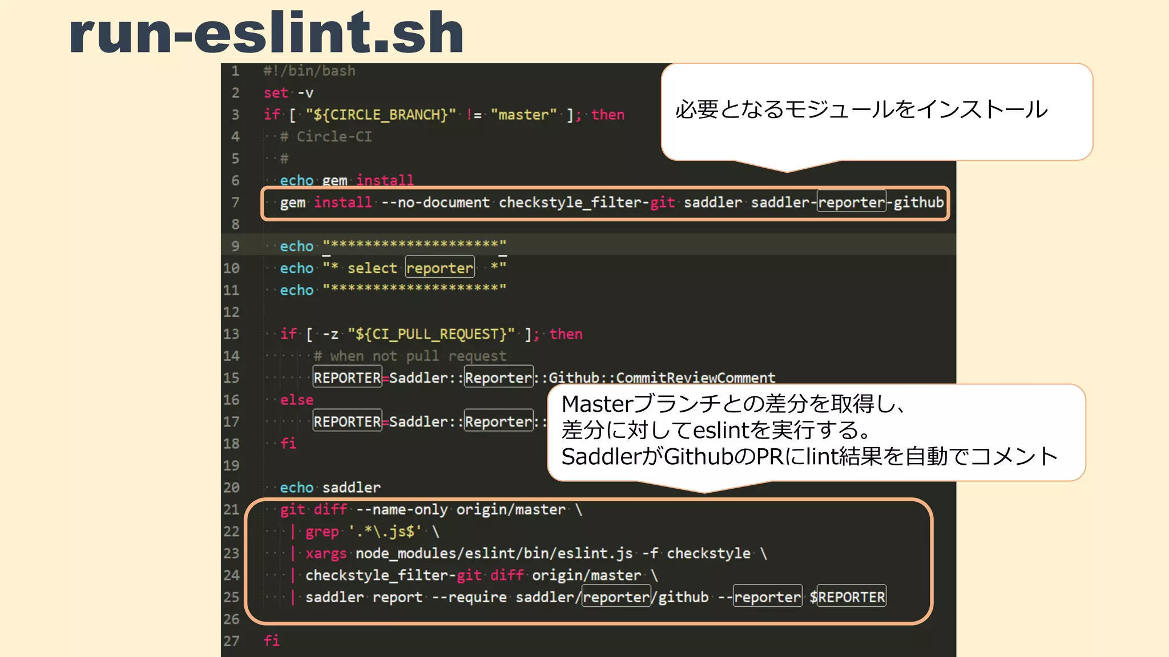Click 'Github::CommitReviewComment' on line 15
Image resolution: width=1169 pixels, height=657 pixels.
pyautogui.click(x=662, y=378)
